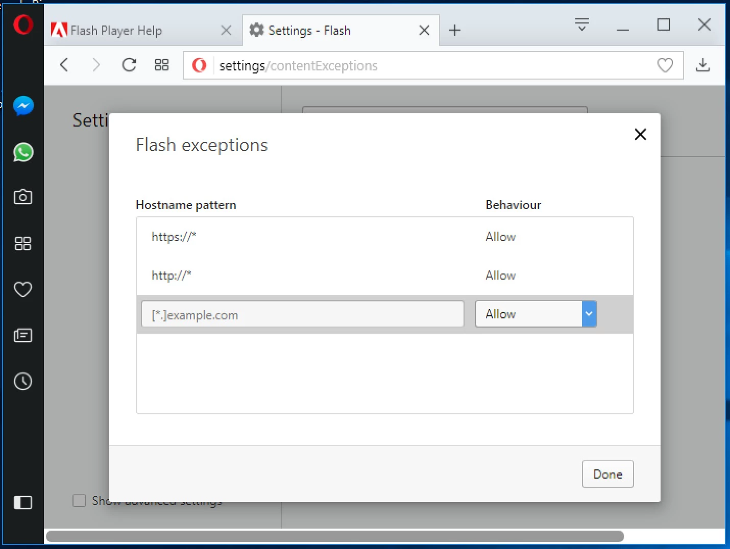Viewport: 730px width, 549px height.
Task: Toggle Show advanced settings checkbox
Action: pos(79,501)
